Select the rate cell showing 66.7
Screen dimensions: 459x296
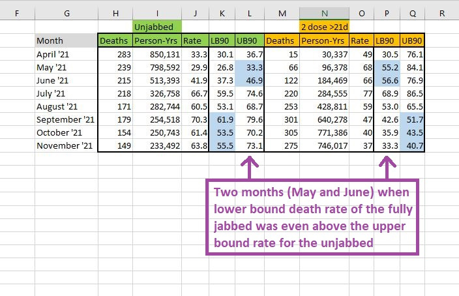click(195, 93)
